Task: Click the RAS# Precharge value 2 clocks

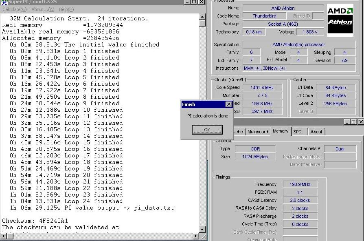Action: 300,216
